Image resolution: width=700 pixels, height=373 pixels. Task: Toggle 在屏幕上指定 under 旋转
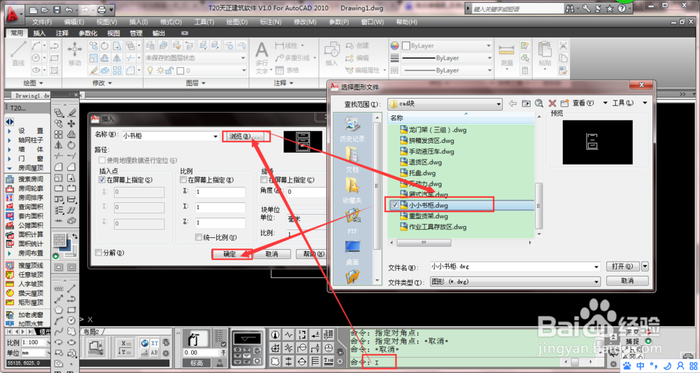[x=264, y=181]
